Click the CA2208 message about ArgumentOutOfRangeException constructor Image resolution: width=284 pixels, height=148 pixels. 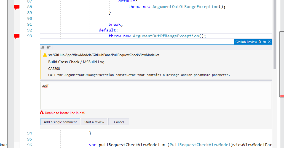click(x=139, y=75)
